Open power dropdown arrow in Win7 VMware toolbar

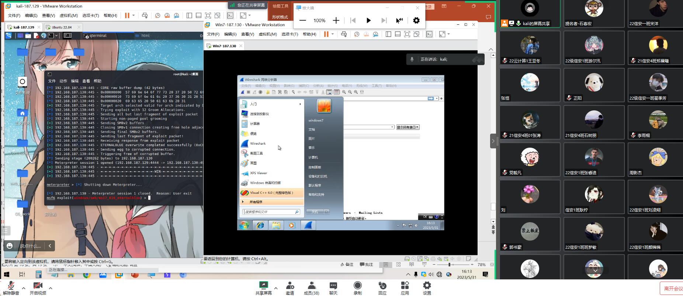[333, 34]
